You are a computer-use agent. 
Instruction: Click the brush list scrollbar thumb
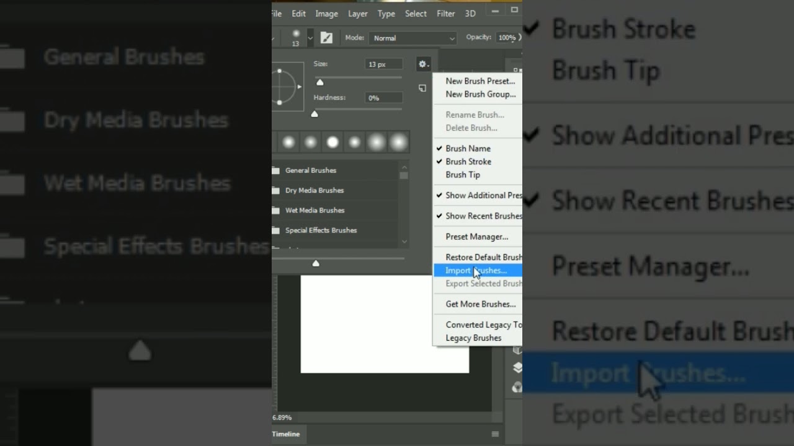(x=404, y=175)
